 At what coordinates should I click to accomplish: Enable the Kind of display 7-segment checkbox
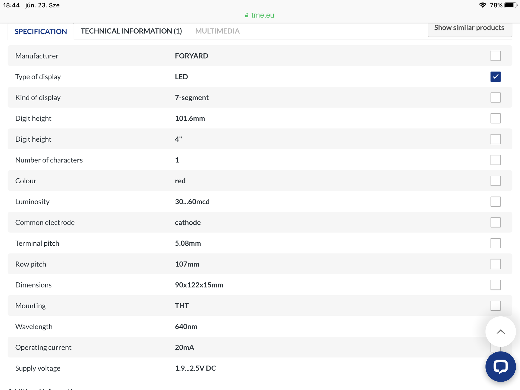click(495, 97)
